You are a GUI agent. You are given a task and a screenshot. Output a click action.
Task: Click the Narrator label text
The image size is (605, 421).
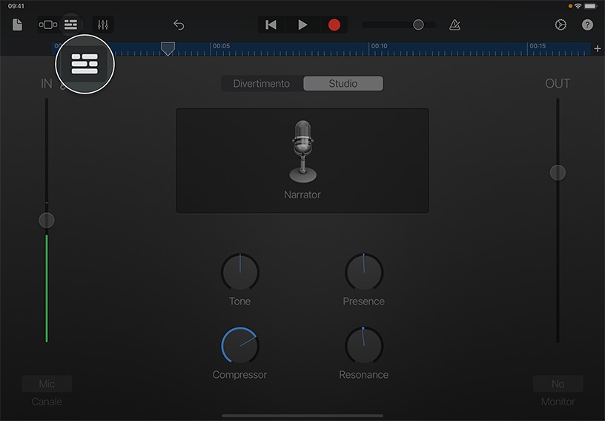pos(302,195)
